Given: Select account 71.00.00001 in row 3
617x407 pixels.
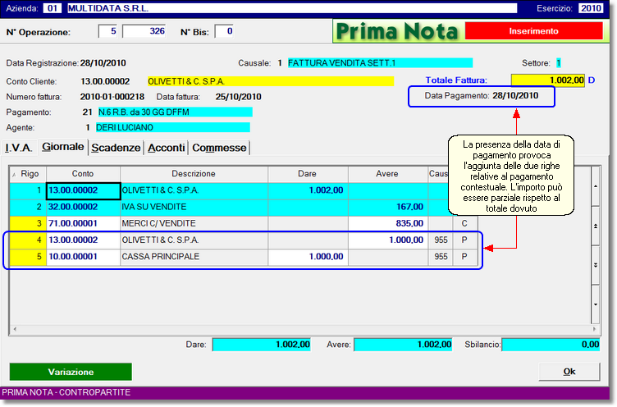Looking at the screenshot, I should [83, 223].
